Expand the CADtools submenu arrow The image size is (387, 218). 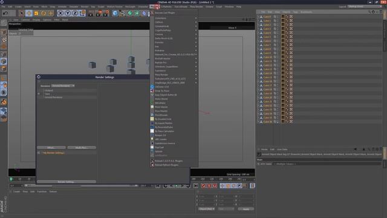pos(196,22)
